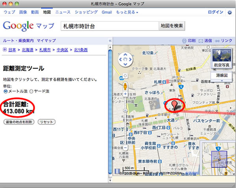Image resolution: width=236 pixels, height=188 pixels.
Task: Click the hand icon in the pan control
Action: point(125,60)
